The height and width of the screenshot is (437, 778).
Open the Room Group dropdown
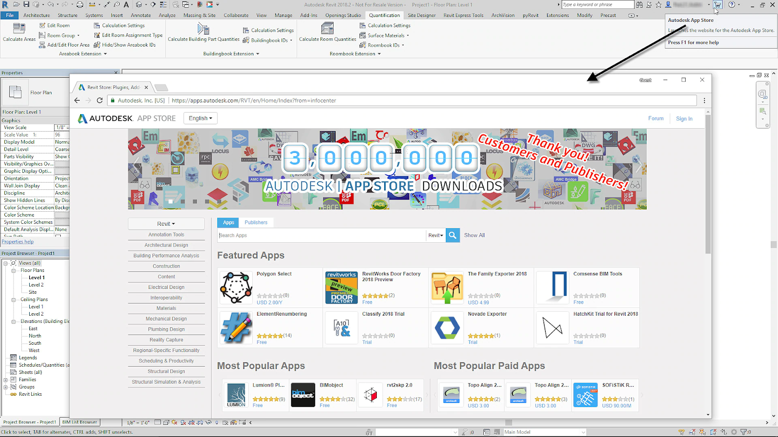[59, 35]
